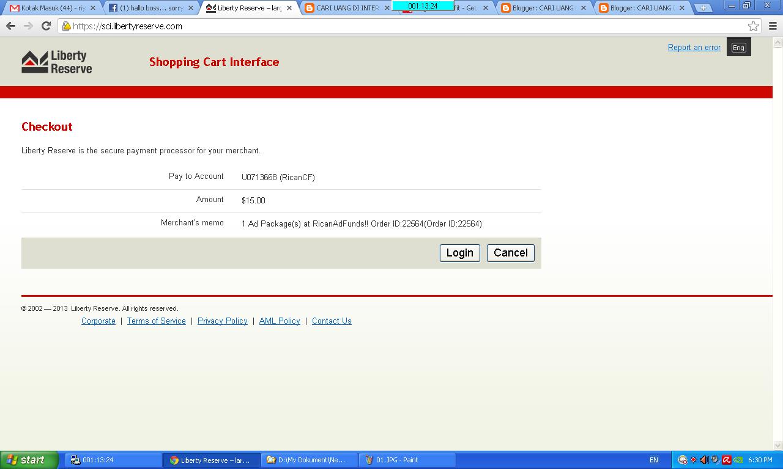The image size is (783, 469).
Task: Bookmark this page with the star icon
Action: [753, 26]
